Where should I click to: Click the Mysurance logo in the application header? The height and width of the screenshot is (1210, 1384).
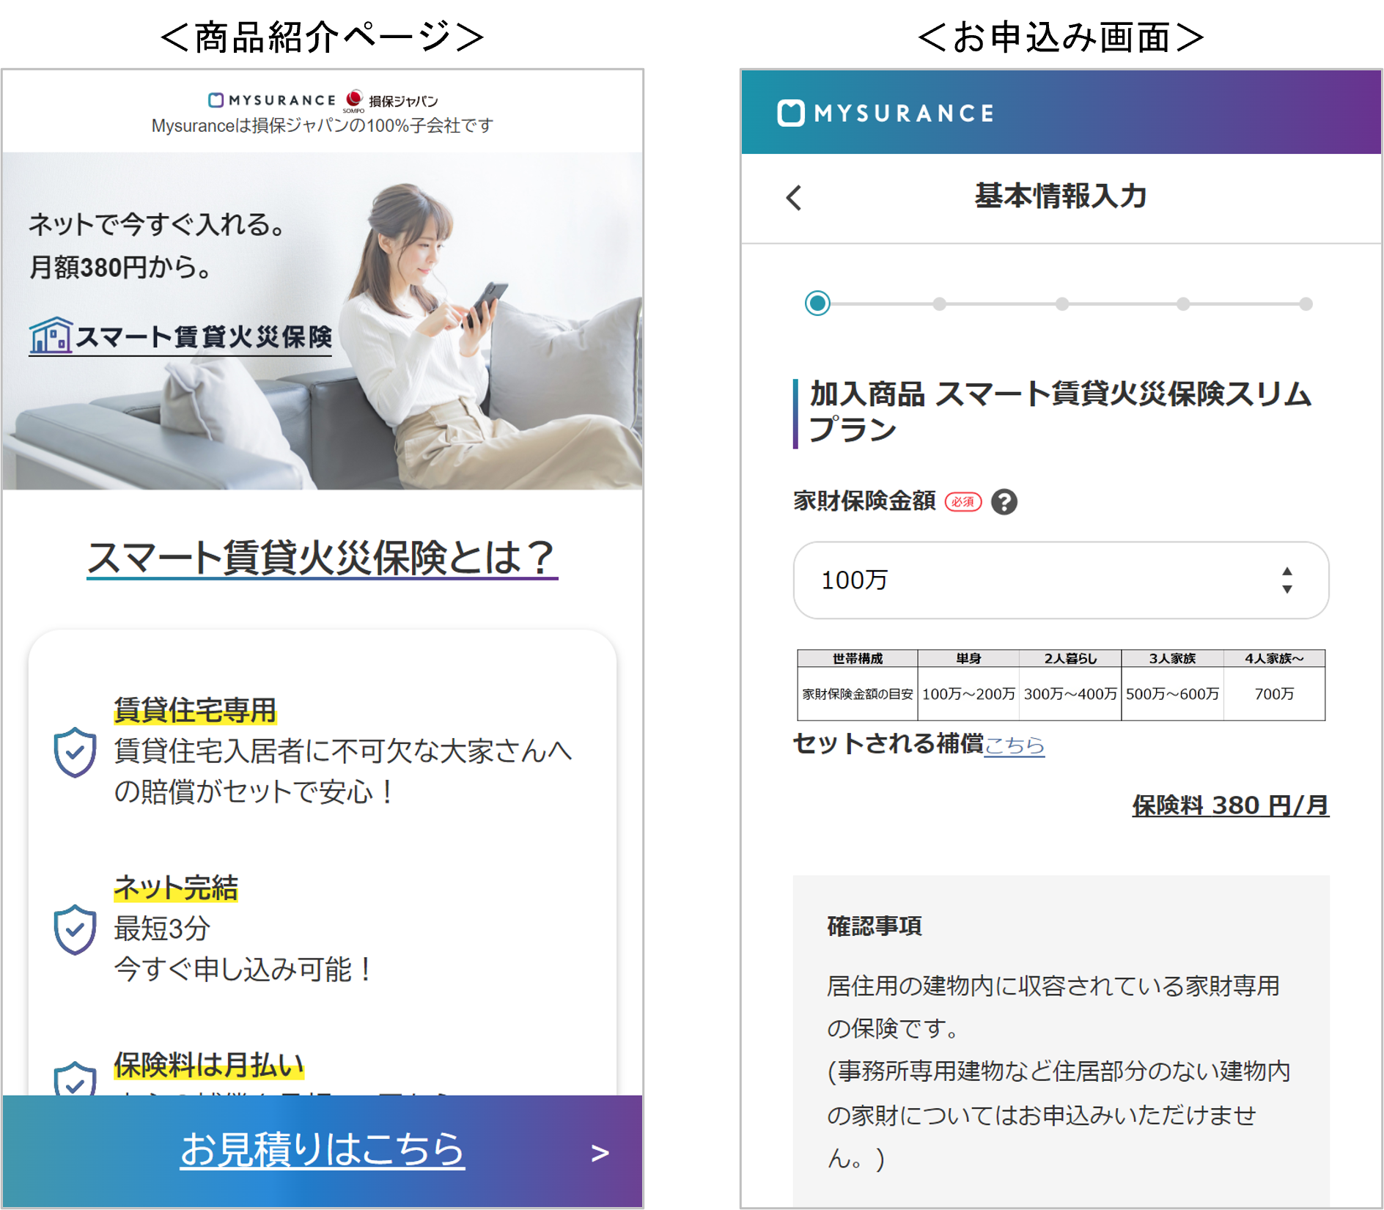(x=886, y=113)
